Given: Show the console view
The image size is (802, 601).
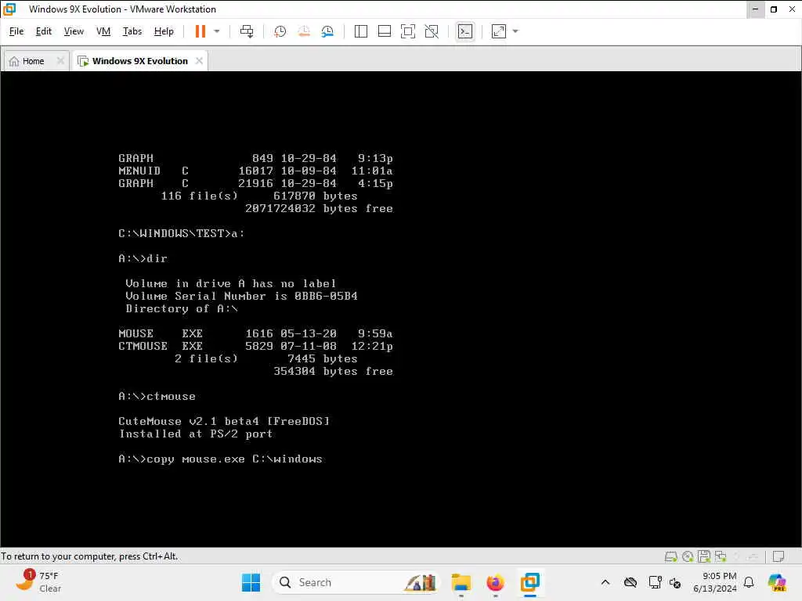Looking at the screenshot, I should click(465, 31).
